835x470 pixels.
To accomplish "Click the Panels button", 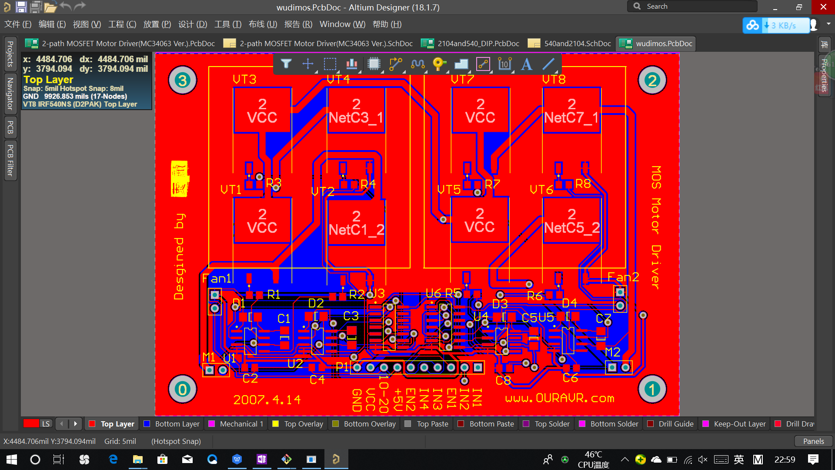I will coord(813,441).
